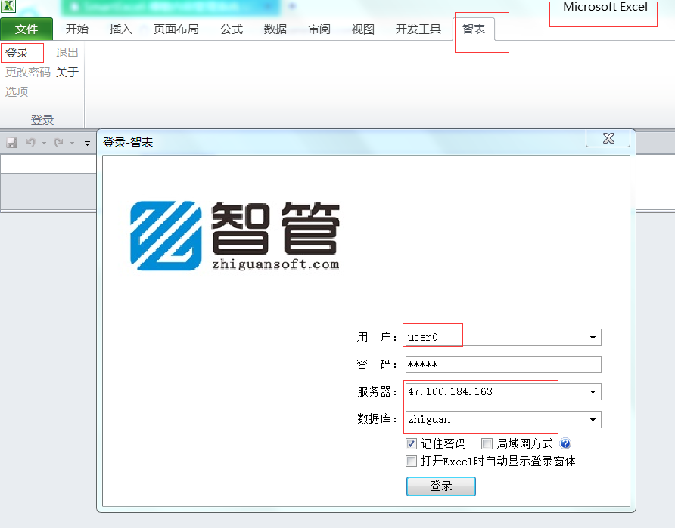
Task: Click the 用户 field containing user0
Action: click(x=503, y=338)
